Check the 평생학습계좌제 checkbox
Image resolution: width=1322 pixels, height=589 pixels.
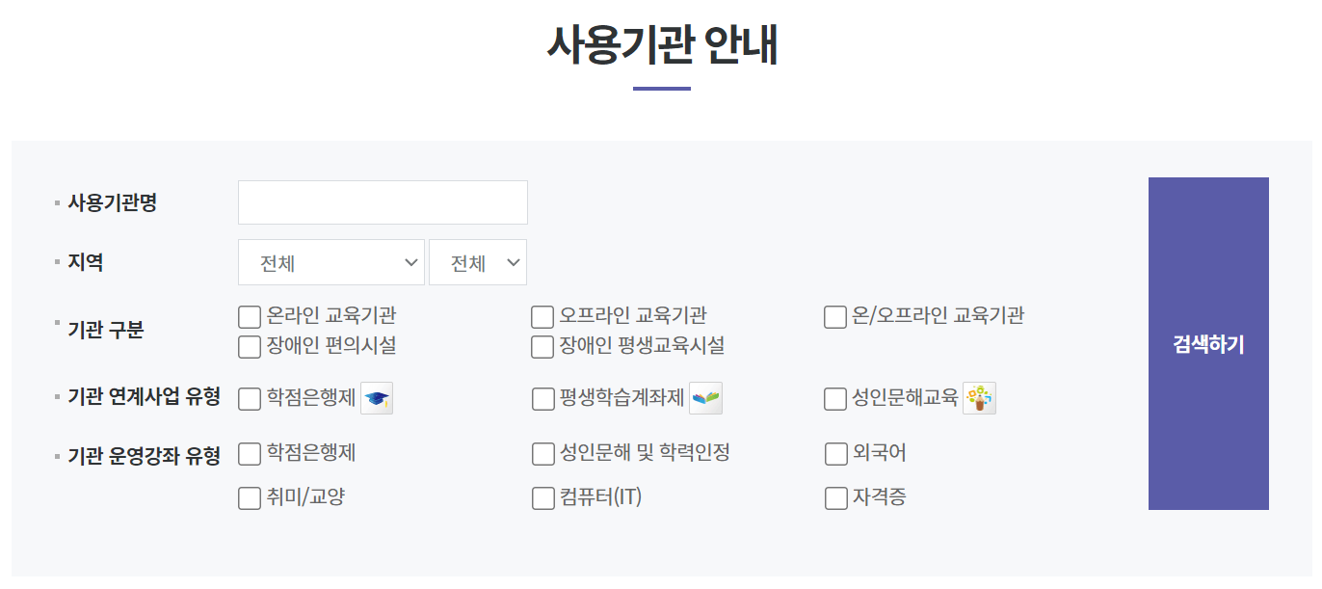[x=542, y=397]
